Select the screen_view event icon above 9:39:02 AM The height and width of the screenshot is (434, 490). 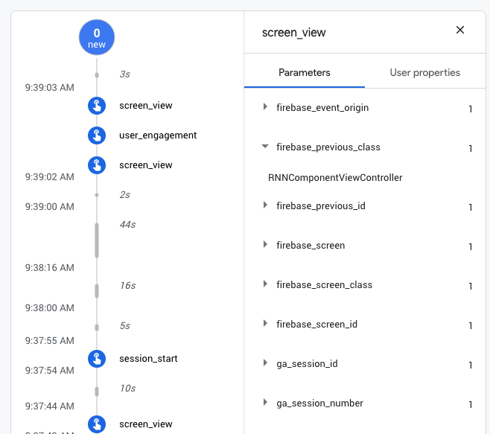click(97, 165)
